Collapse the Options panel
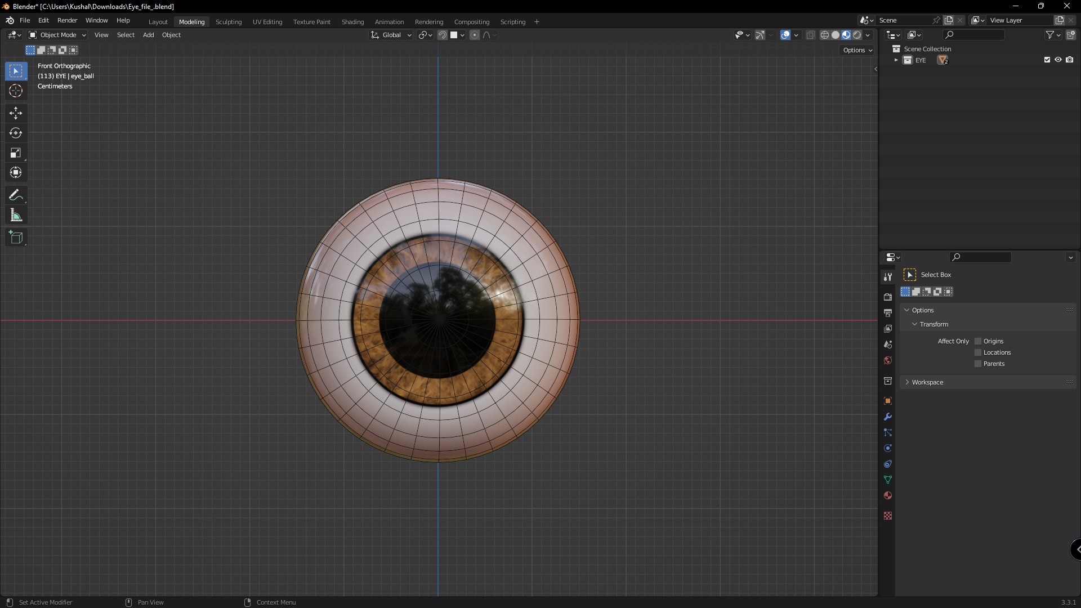Viewport: 1081px width, 608px height. pos(907,310)
